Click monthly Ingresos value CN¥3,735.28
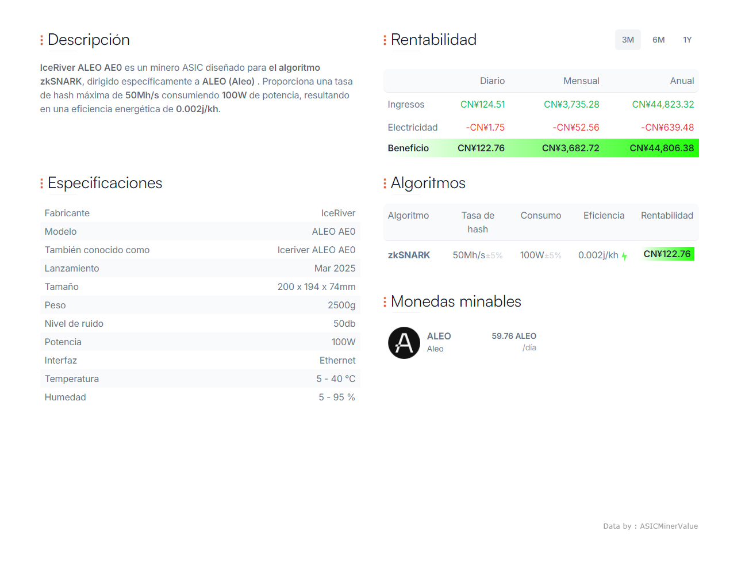 (x=571, y=104)
